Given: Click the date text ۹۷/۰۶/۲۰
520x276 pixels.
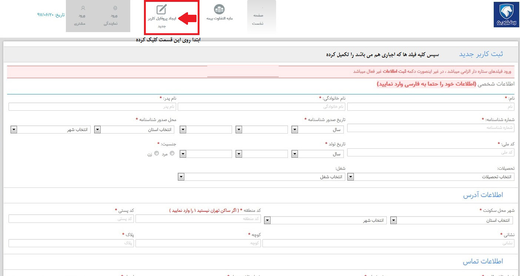Looking at the screenshot, I should [x=45, y=15].
